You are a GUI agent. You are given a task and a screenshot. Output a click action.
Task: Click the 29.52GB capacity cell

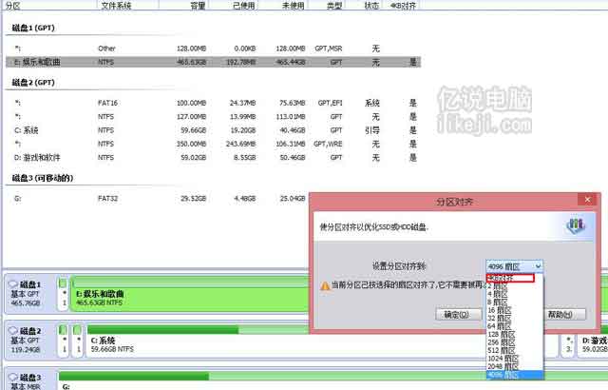193,199
